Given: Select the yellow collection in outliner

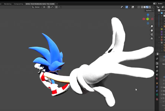Looking at the screenshot, I should 162,29.
